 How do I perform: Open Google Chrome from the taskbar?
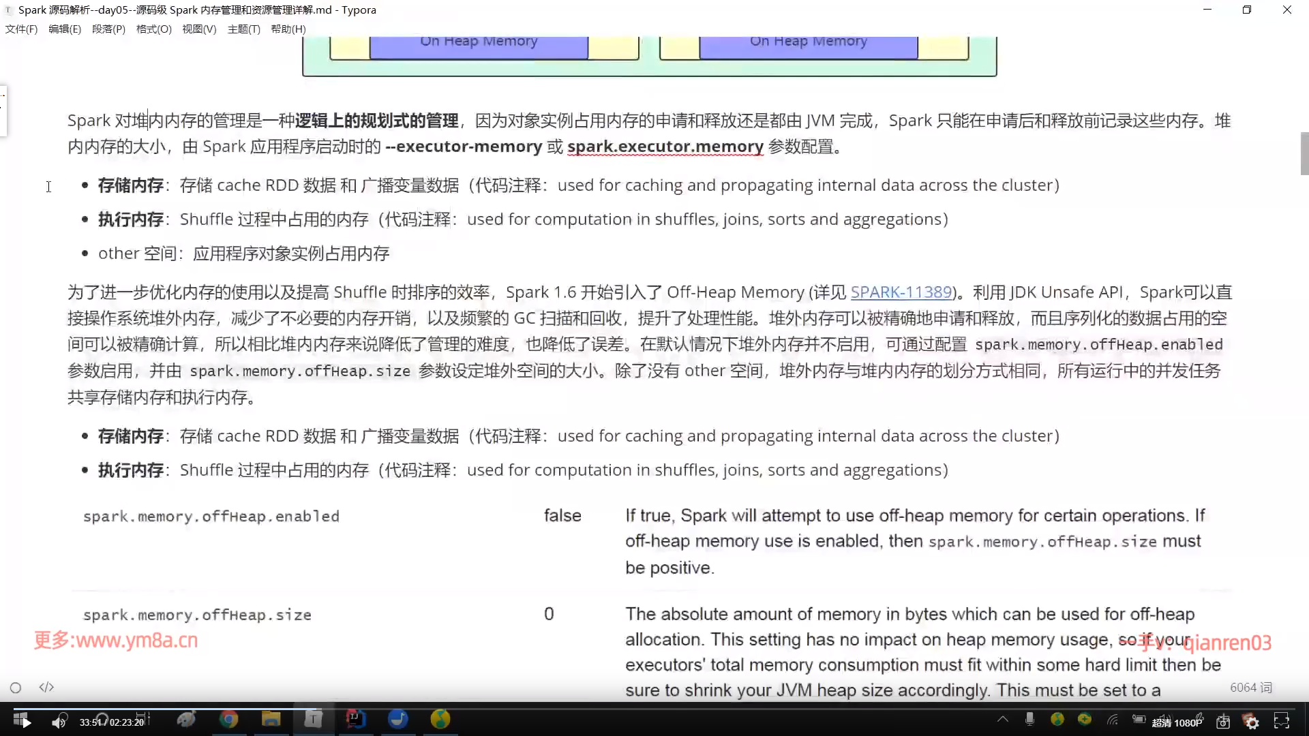tap(228, 719)
